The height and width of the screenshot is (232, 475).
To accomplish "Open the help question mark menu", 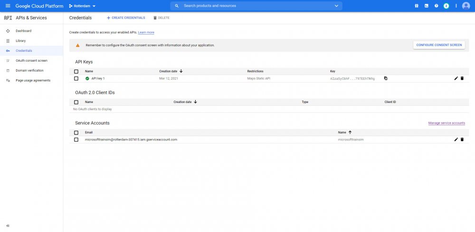I will click(436, 6).
